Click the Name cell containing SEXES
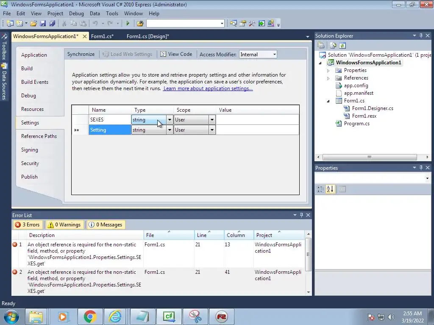The width and height of the screenshot is (434, 325). [110, 120]
